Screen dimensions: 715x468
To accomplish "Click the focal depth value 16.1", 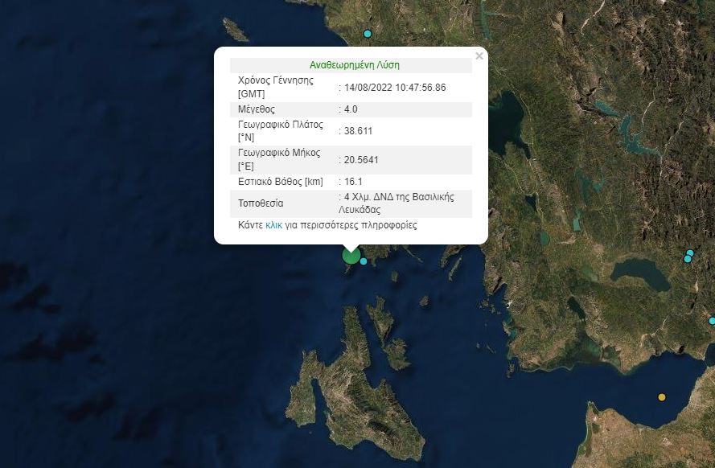I will [353, 182].
